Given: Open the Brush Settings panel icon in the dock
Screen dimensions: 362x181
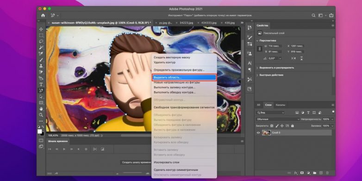Looking at the screenshot, I should click(x=250, y=37).
